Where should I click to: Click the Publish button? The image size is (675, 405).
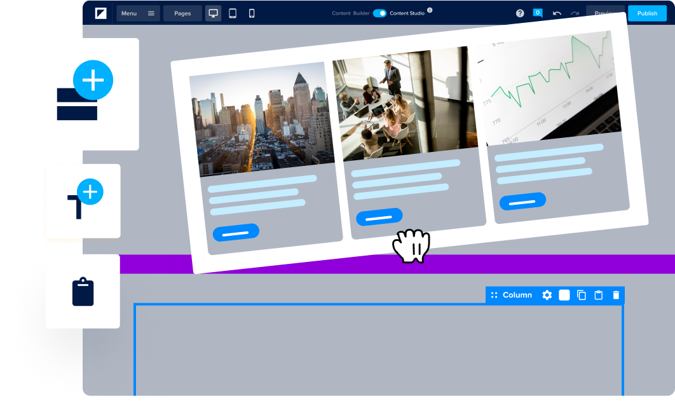tap(647, 13)
